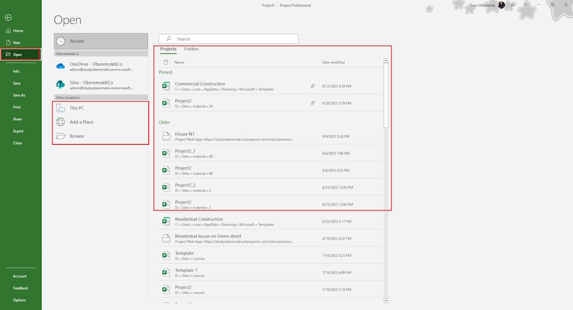Open the Template 1 file
573x310 pixels.
[271, 273]
